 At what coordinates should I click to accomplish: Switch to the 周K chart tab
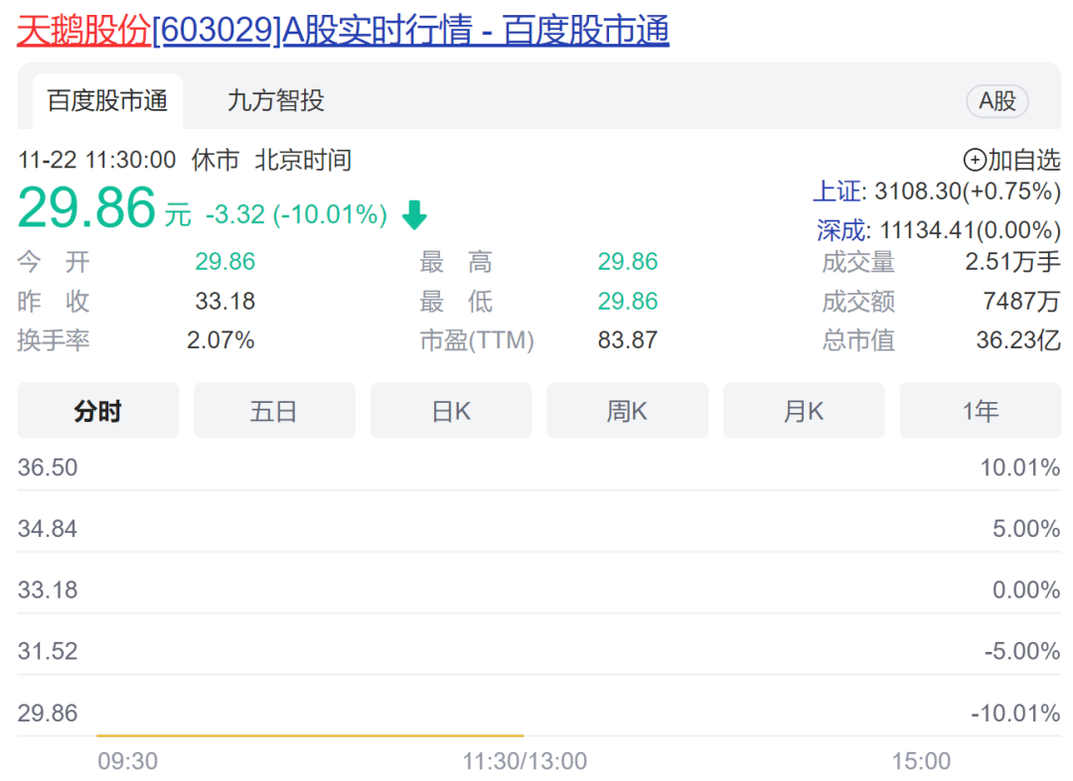pos(628,411)
